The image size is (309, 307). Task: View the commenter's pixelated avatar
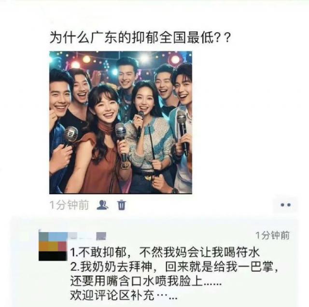point(53,246)
